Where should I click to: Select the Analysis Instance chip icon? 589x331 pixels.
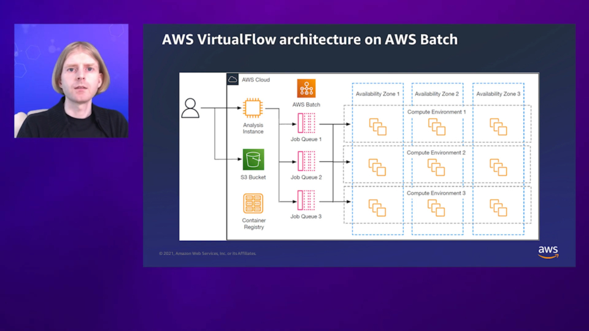tap(253, 108)
